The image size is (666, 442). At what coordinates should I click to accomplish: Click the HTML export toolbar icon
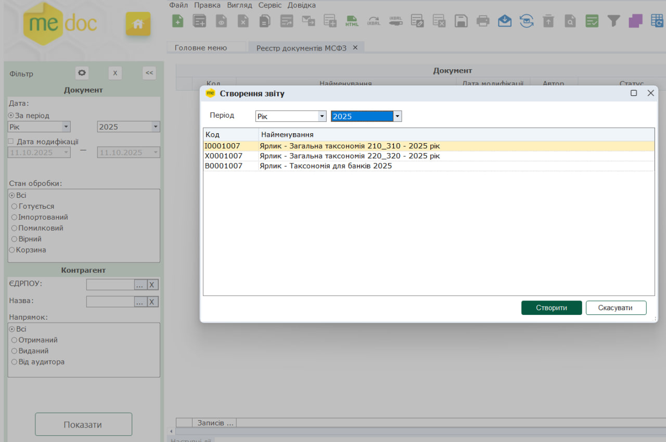(x=352, y=21)
